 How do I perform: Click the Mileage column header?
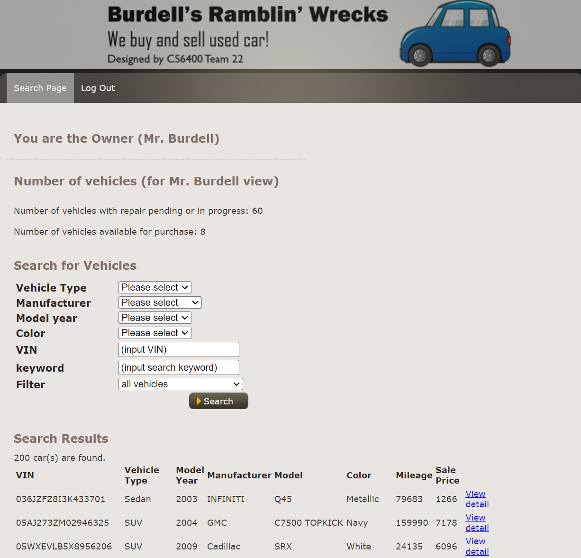tap(414, 476)
